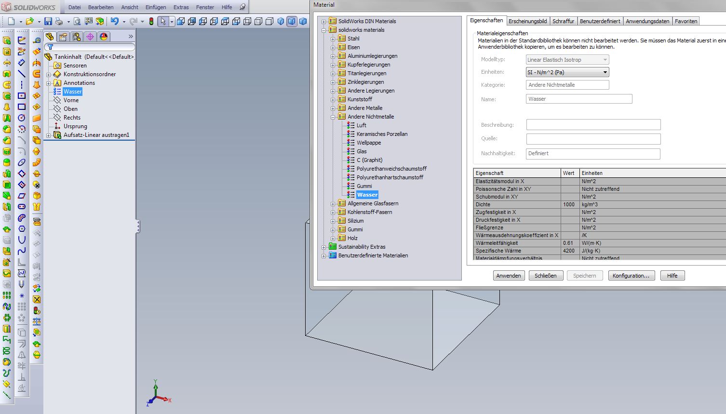Activate the Select arrow cursor tool

pyautogui.click(x=163, y=21)
